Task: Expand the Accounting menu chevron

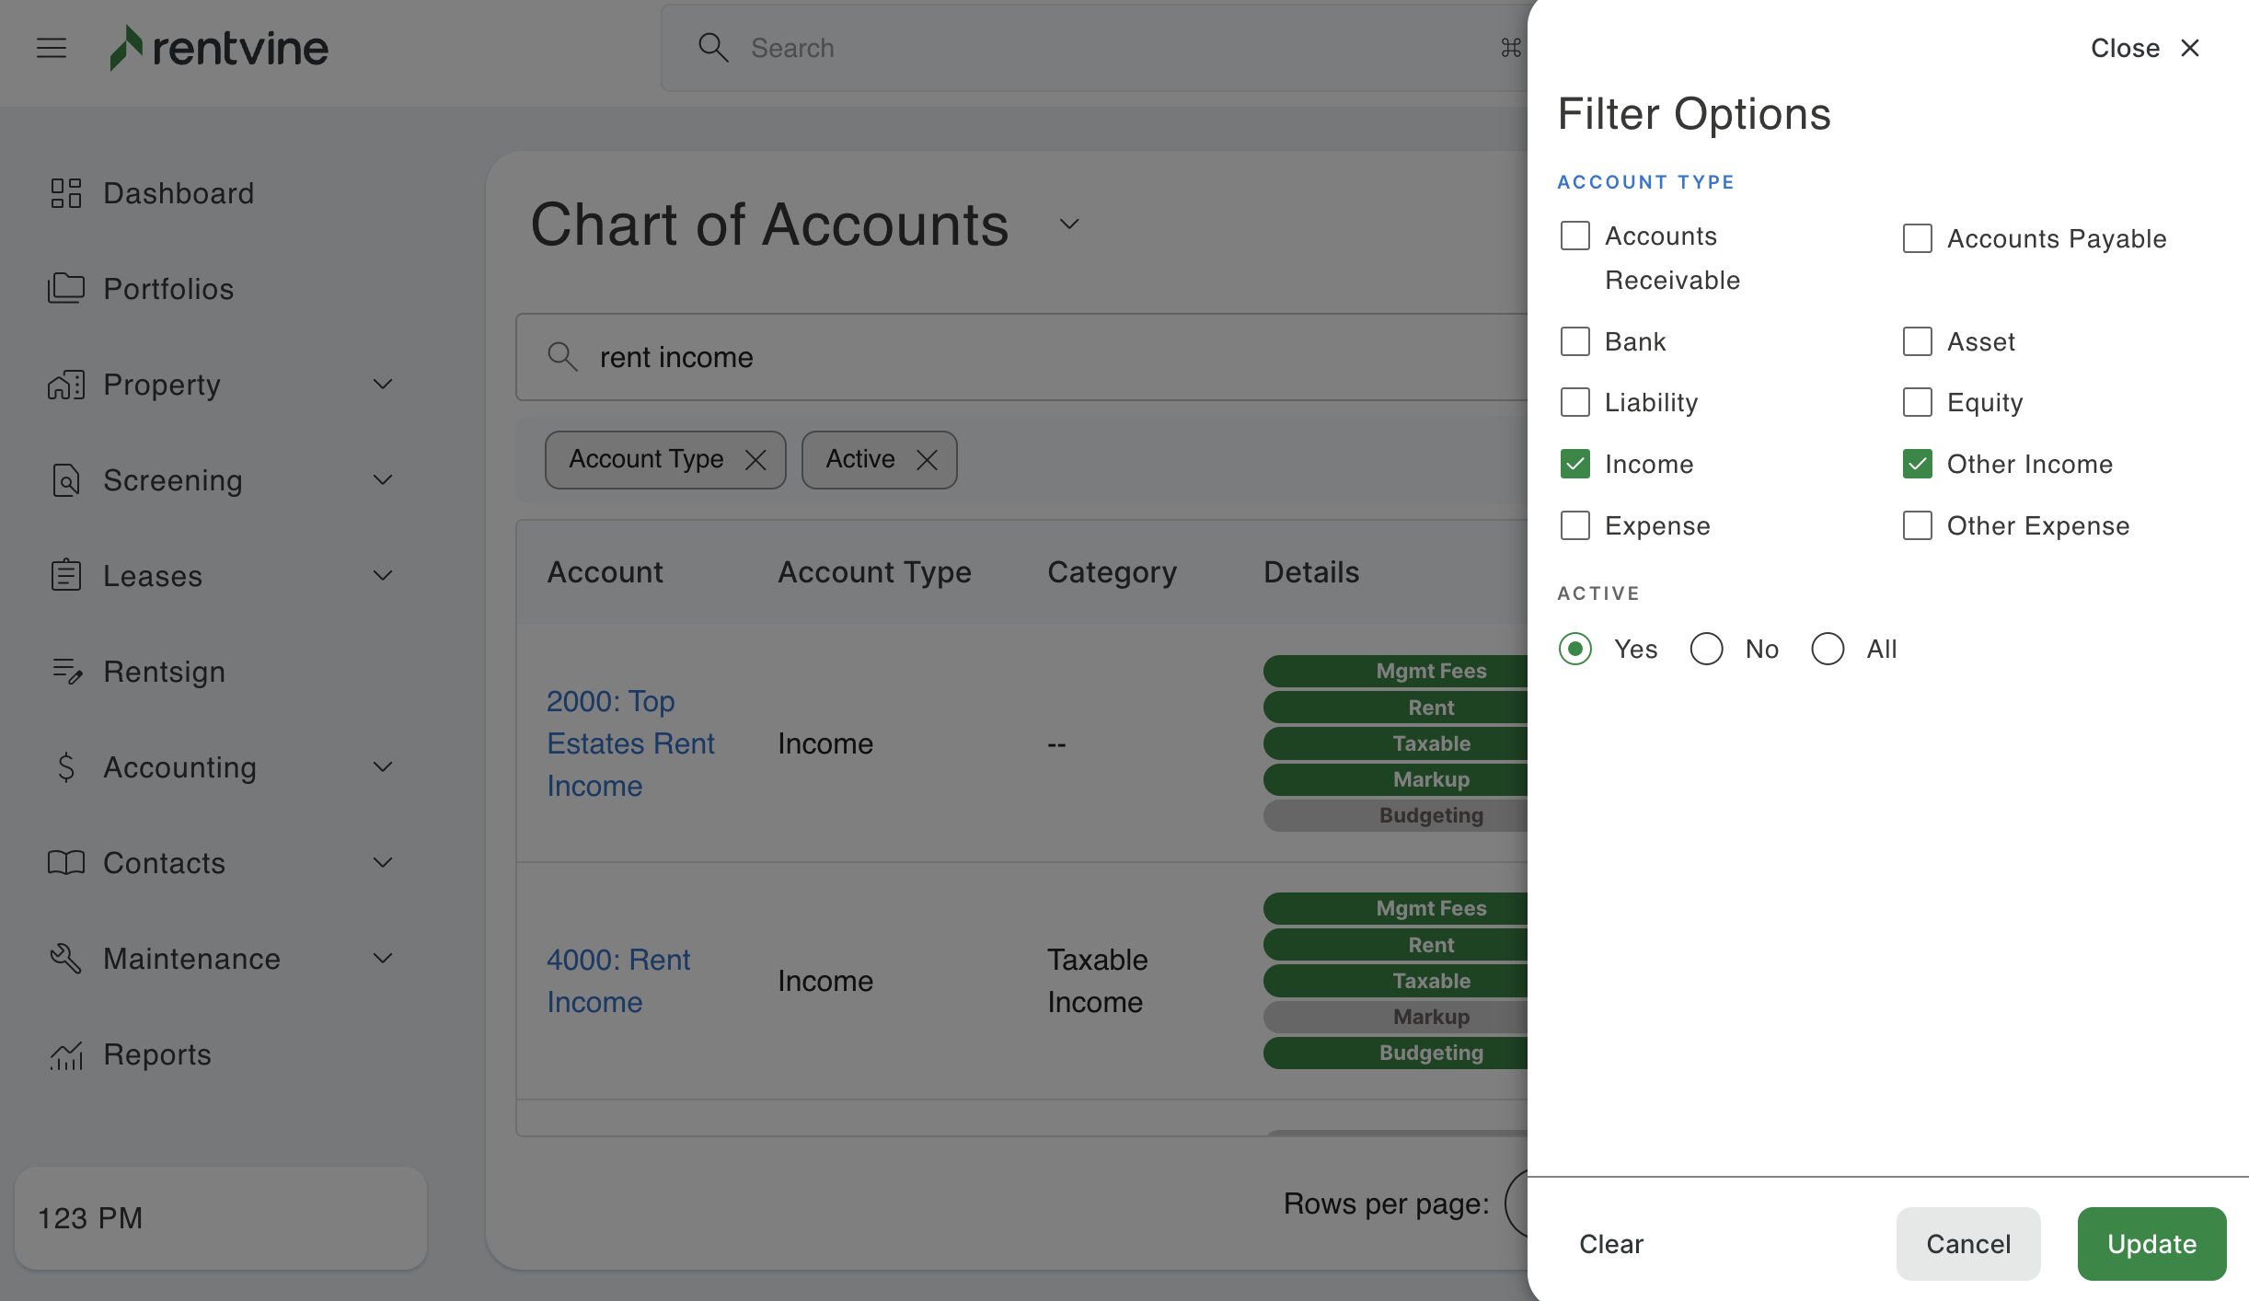Action: [x=383, y=767]
